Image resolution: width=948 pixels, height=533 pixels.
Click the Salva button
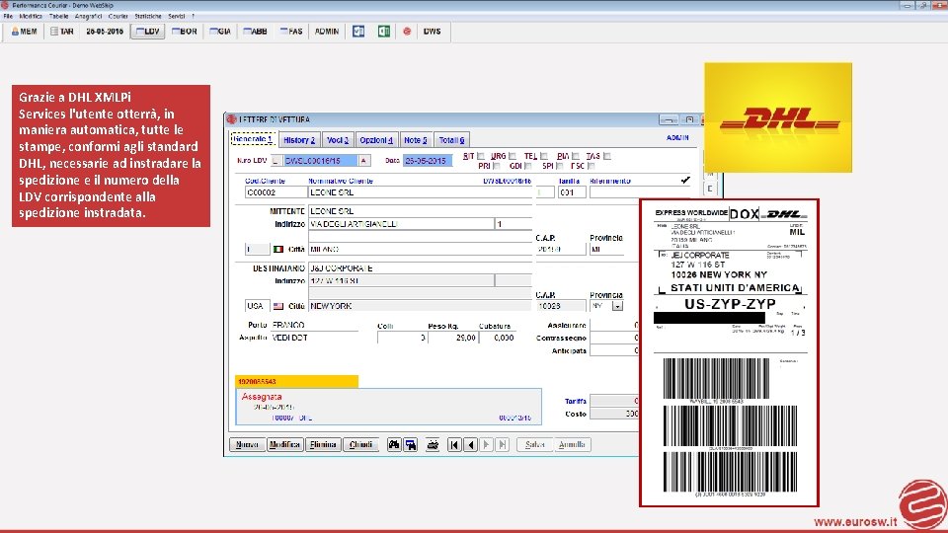tap(535, 445)
